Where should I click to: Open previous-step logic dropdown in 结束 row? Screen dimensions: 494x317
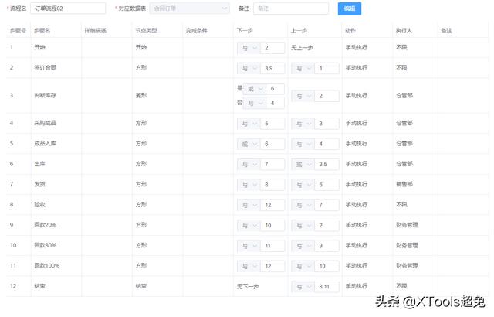pyautogui.click(x=303, y=287)
